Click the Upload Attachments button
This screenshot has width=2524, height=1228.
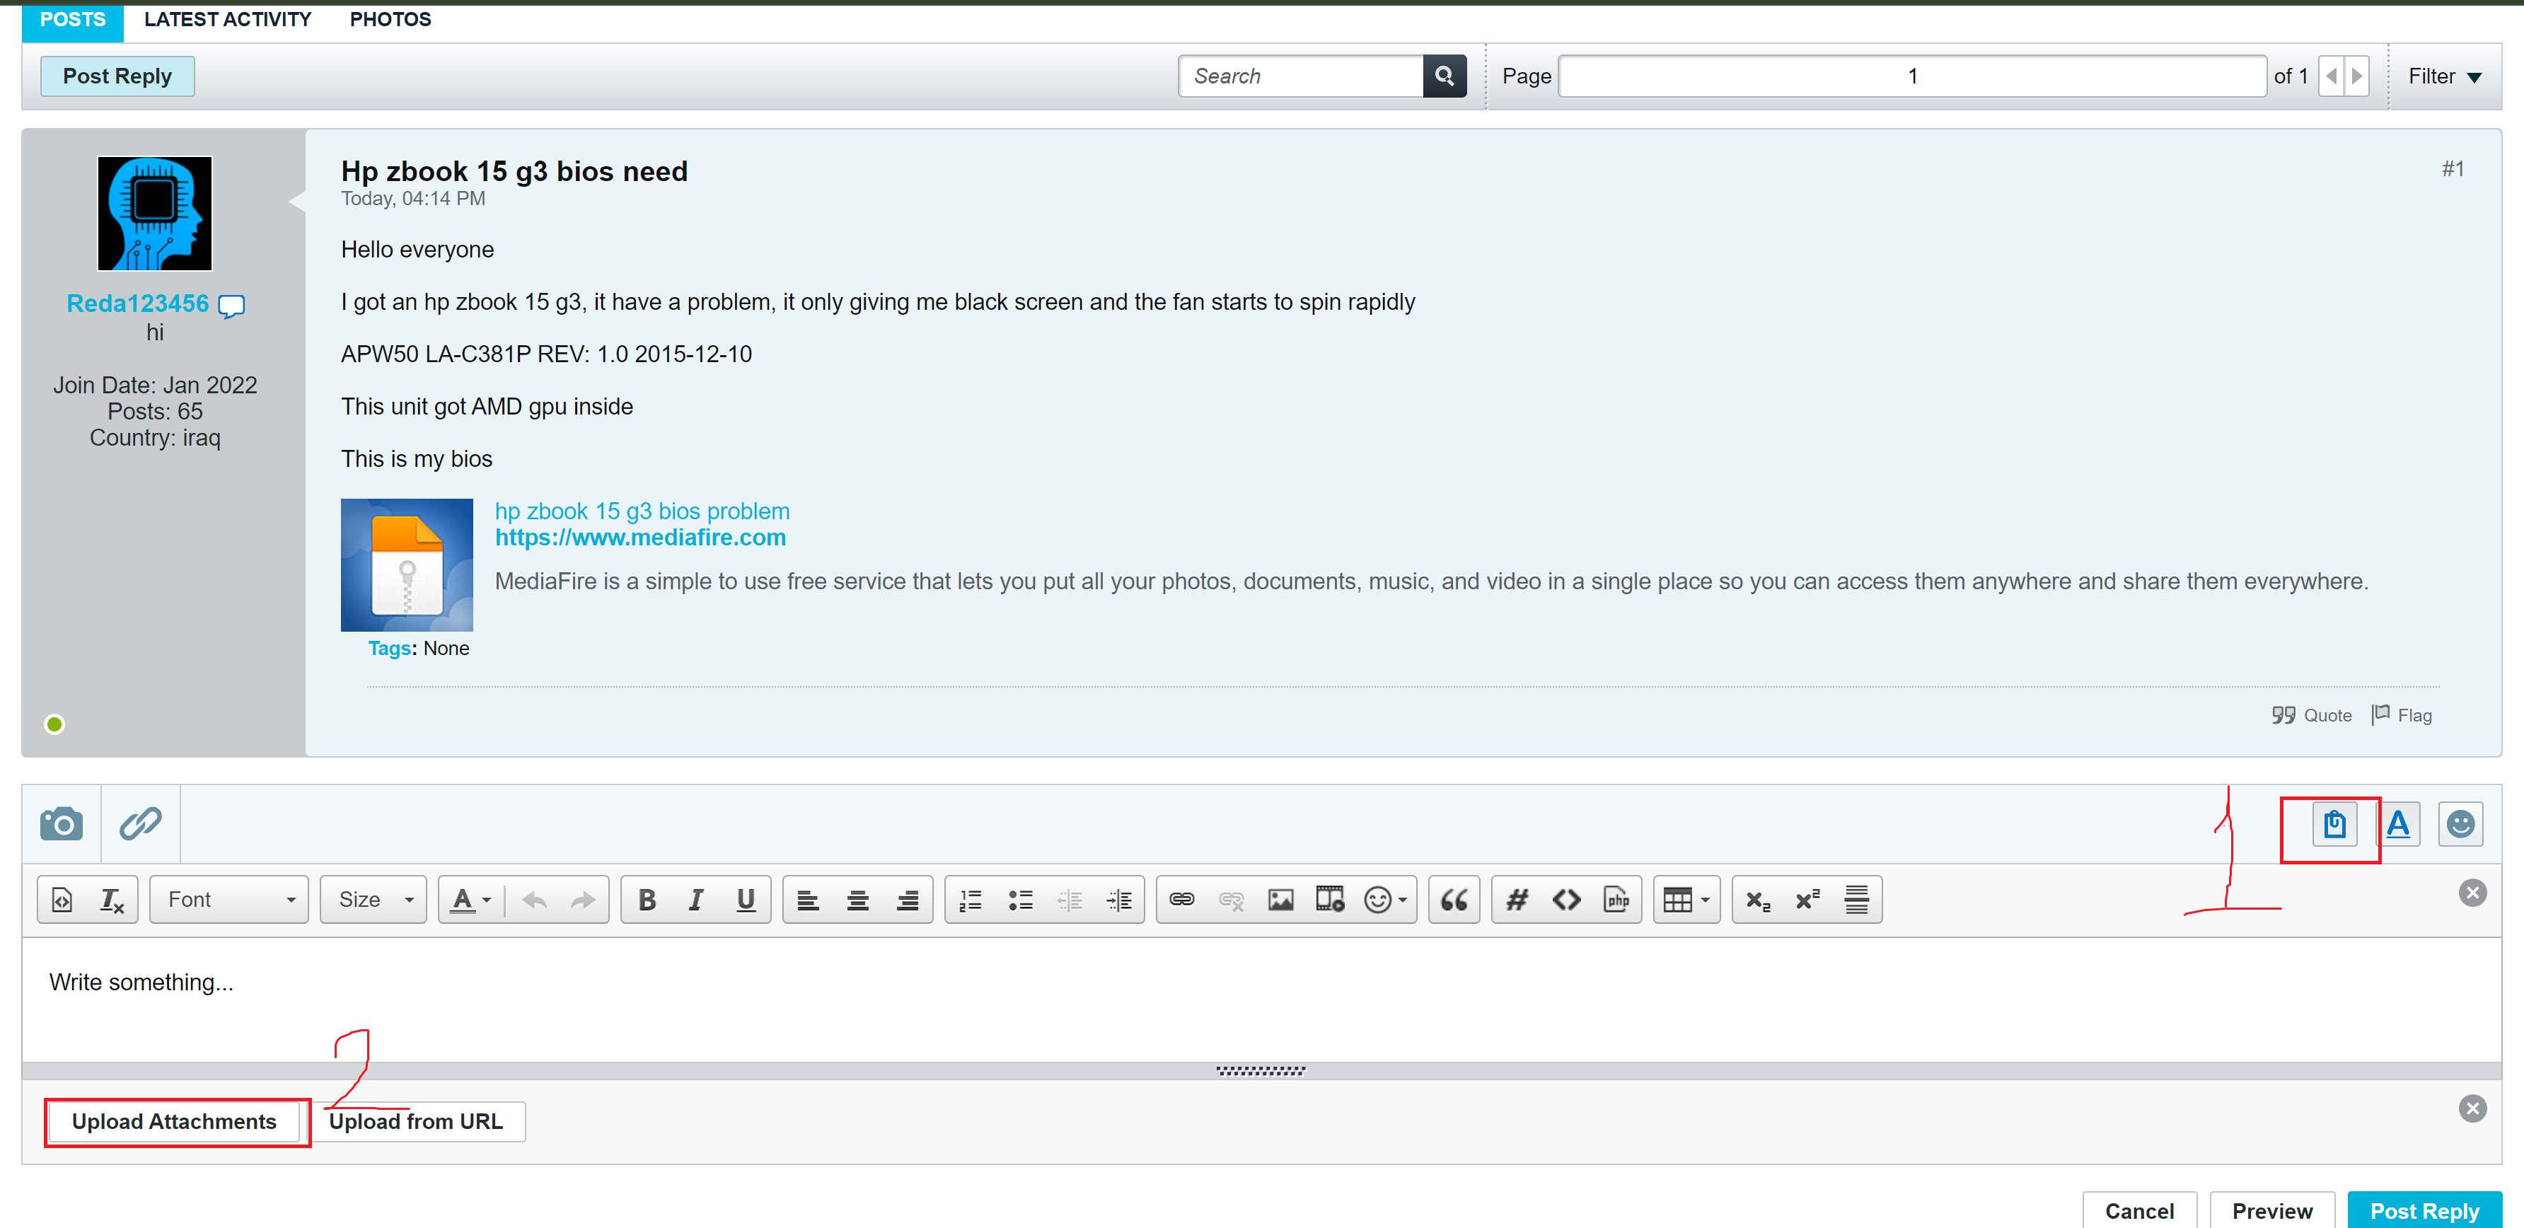tap(175, 1121)
